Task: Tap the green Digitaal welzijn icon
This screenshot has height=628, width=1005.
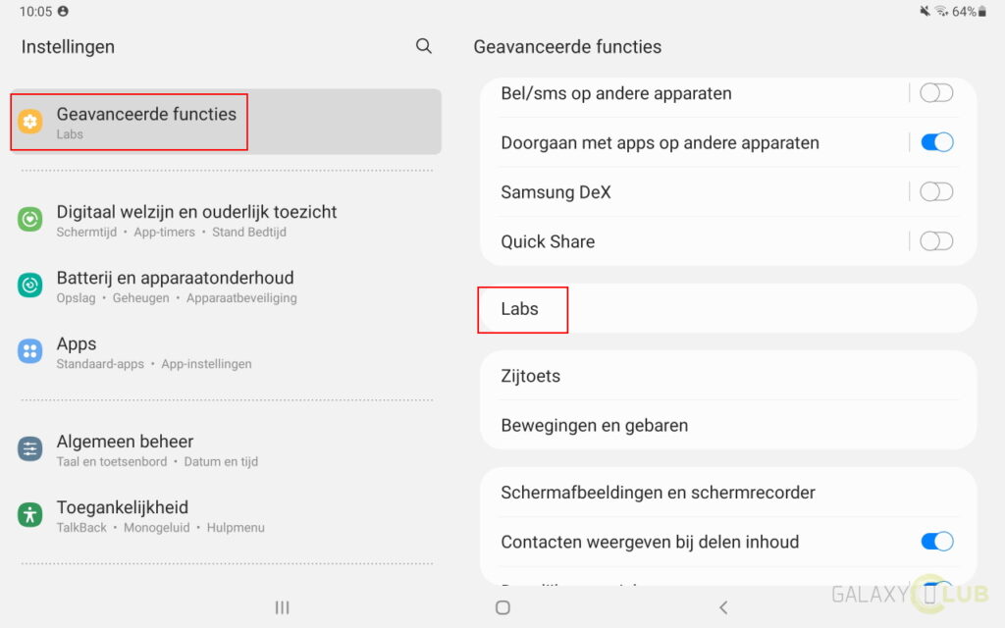Action: coord(30,219)
